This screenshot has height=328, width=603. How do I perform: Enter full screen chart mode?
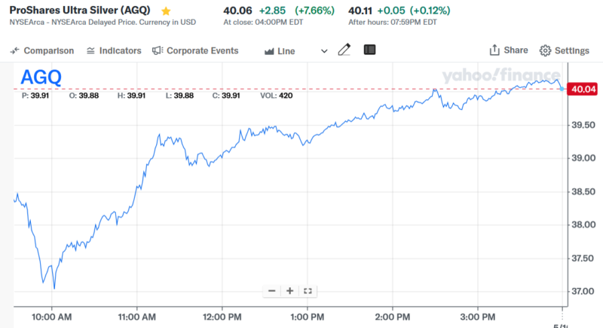307,290
